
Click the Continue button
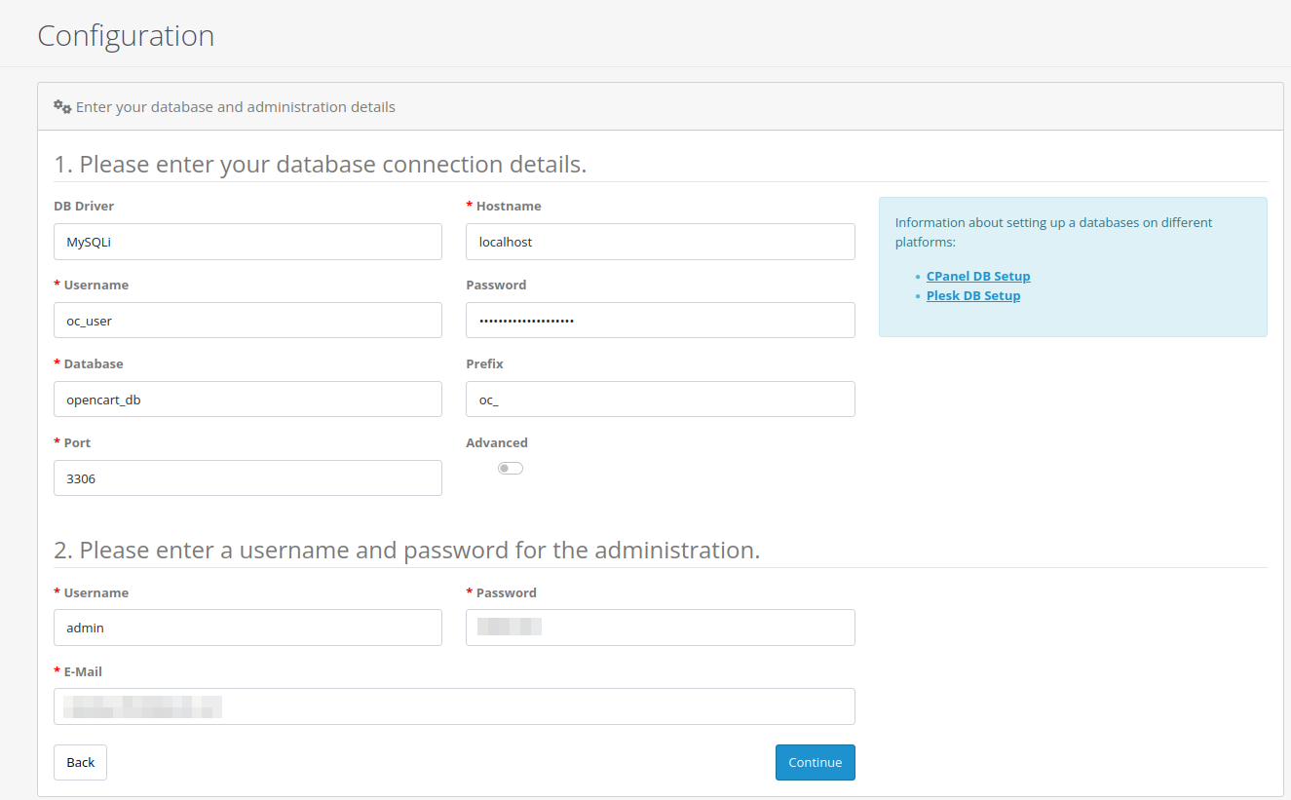click(815, 762)
